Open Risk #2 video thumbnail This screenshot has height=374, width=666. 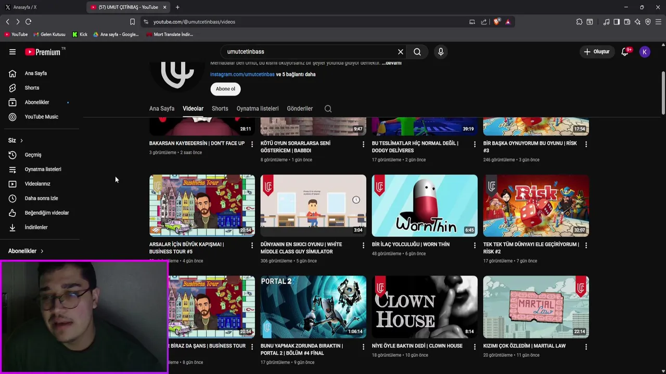536,206
